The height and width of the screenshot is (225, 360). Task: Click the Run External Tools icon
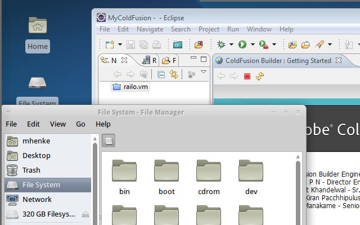(264, 44)
